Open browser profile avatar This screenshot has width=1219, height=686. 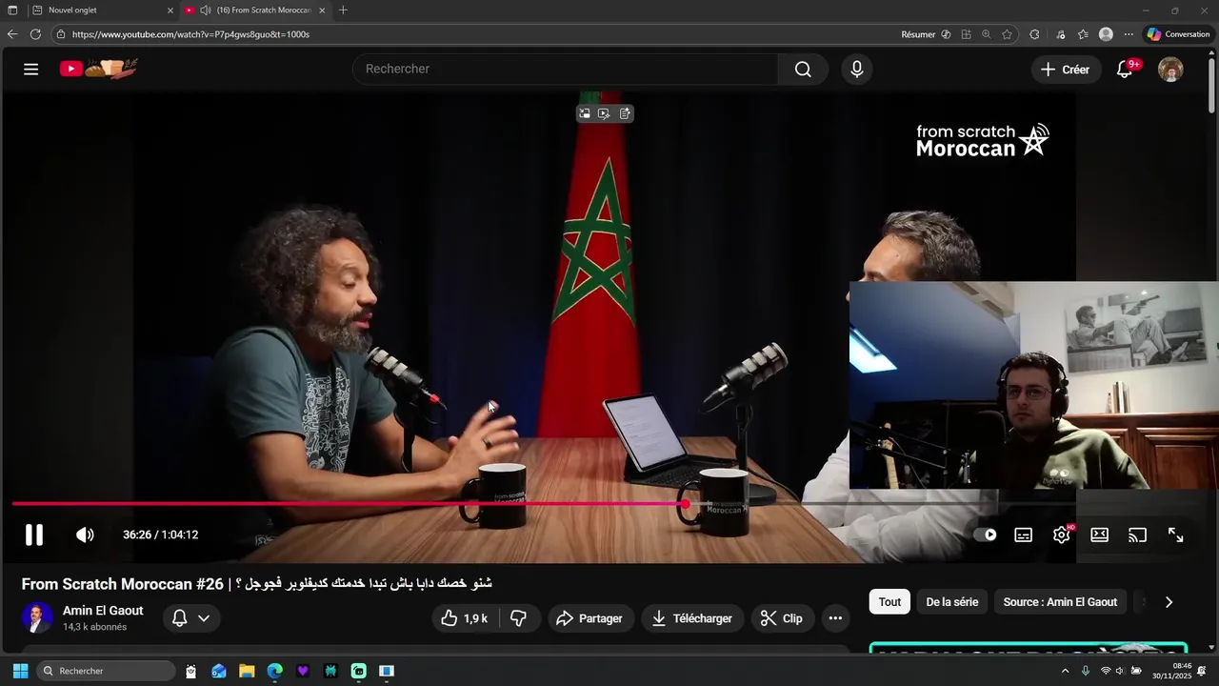pyautogui.click(x=1106, y=34)
